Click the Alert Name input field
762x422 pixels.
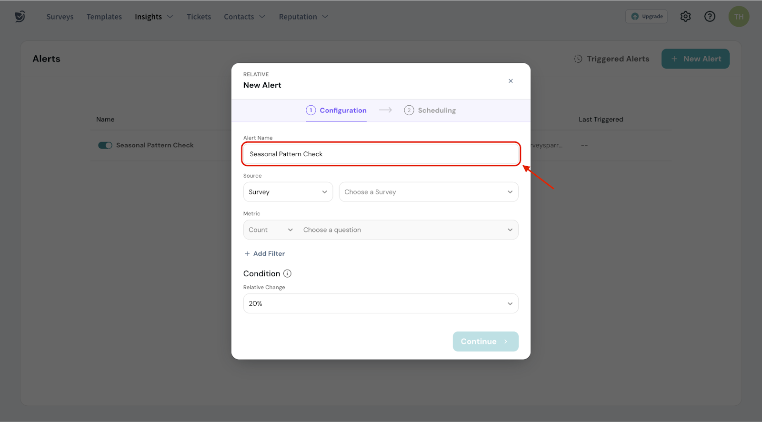tap(381, 154)
